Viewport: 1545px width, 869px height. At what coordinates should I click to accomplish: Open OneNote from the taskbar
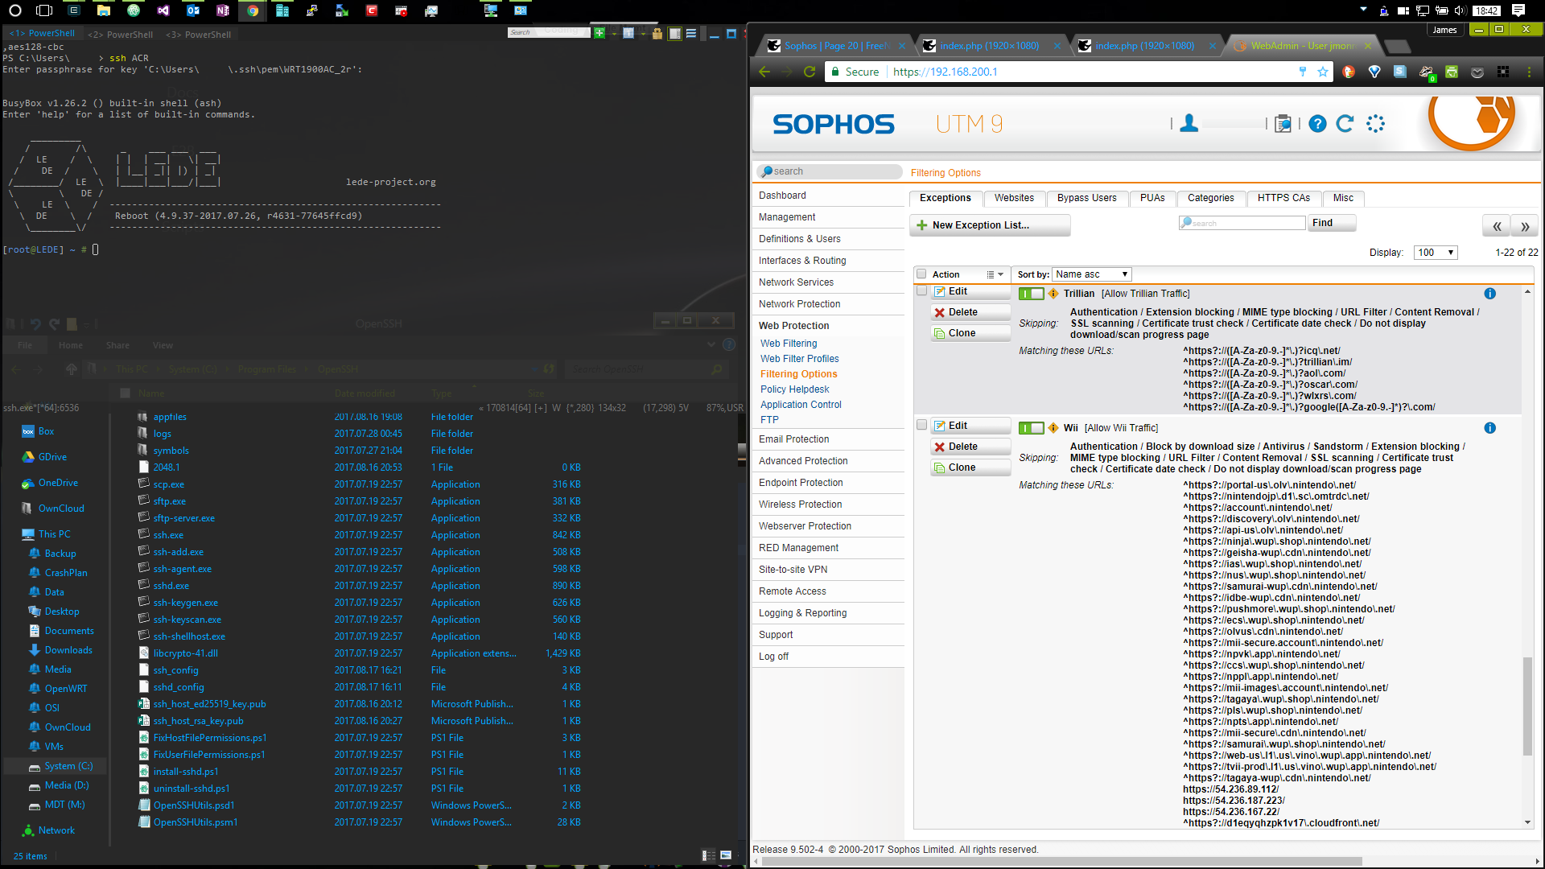(x=223, y=10)
